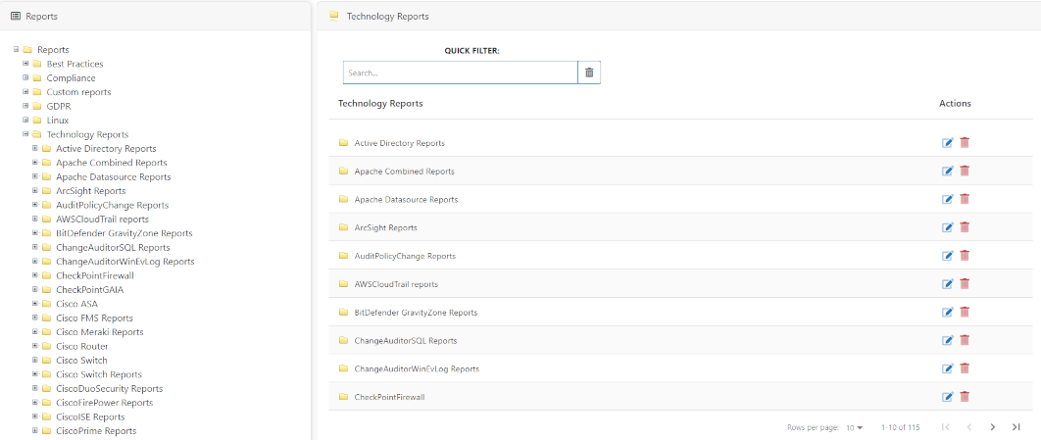Delete the Apache Datasource Reports row
The height and width of the screenshot is (440, 1041).
tap(965, 199)
